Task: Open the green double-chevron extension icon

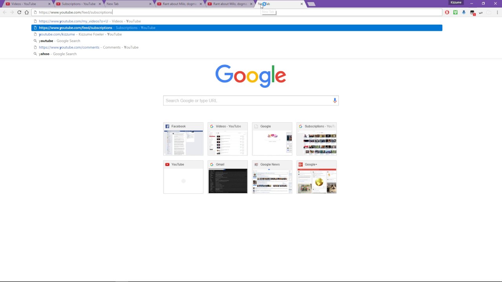Action: tap(455, 13)
